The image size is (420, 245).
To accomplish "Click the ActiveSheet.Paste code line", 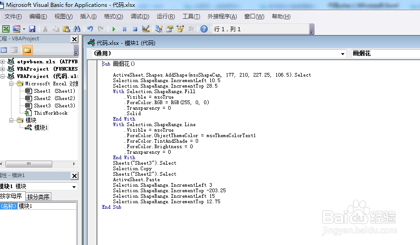I will point(136,179).
